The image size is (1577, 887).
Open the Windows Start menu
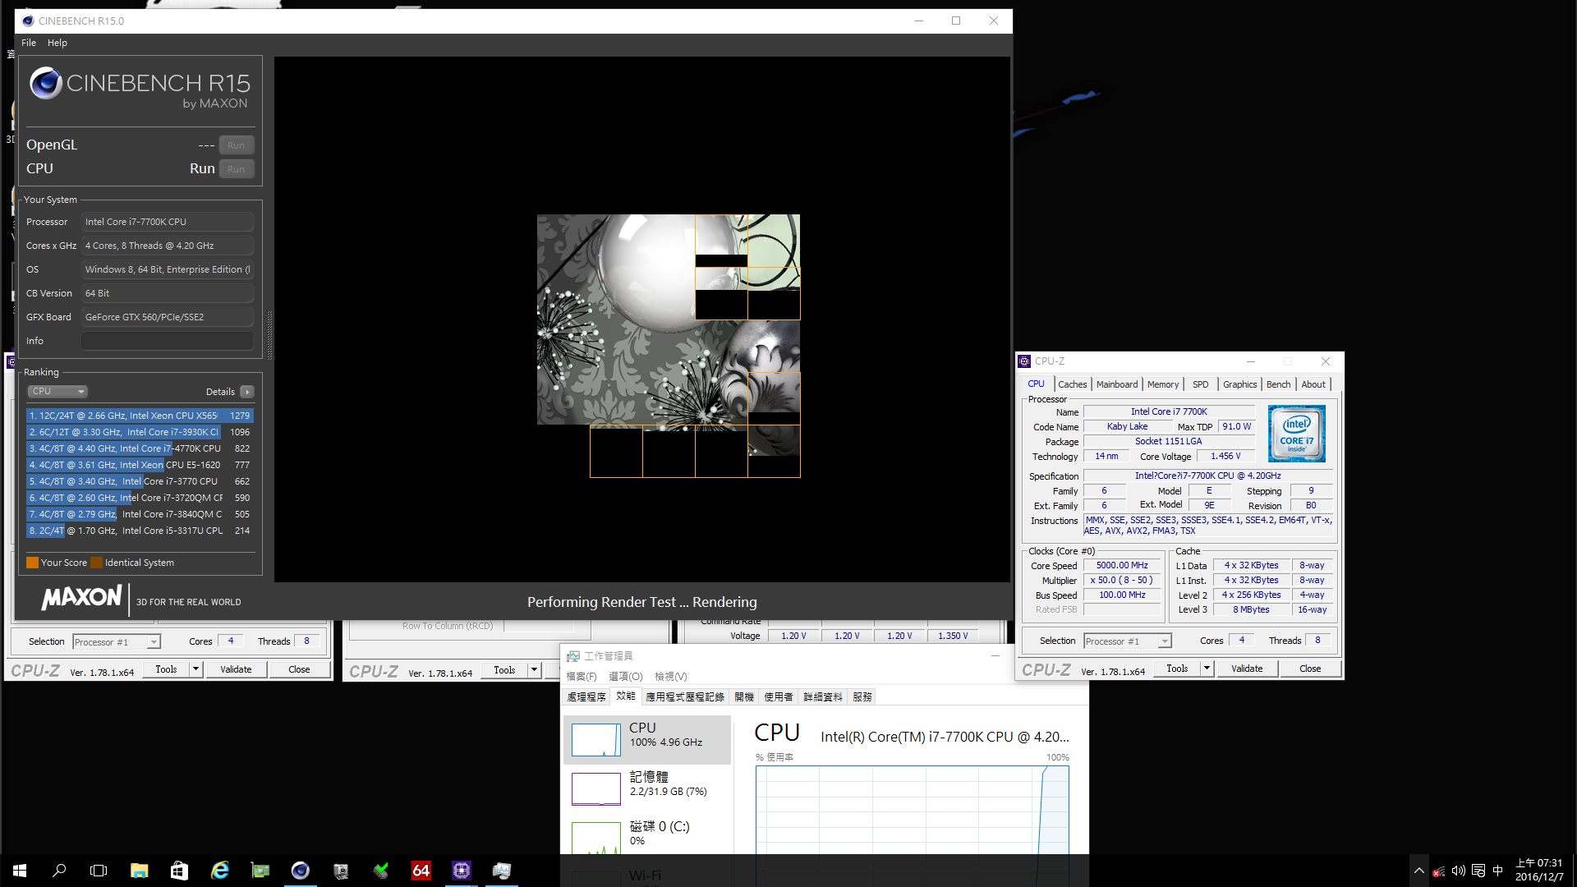click(20, 871)
